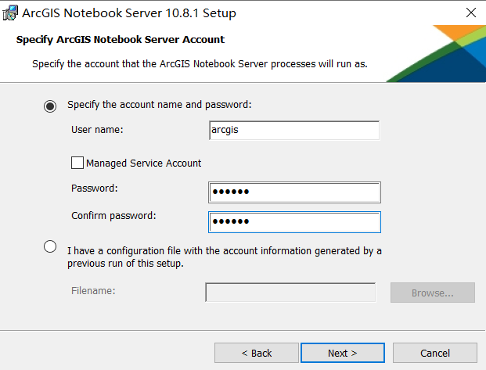Image resolution: width=486 pixels, height=370 pixels.
Task: Click the 'Specify the account name and password' label
Action: (x=160, y=105)
